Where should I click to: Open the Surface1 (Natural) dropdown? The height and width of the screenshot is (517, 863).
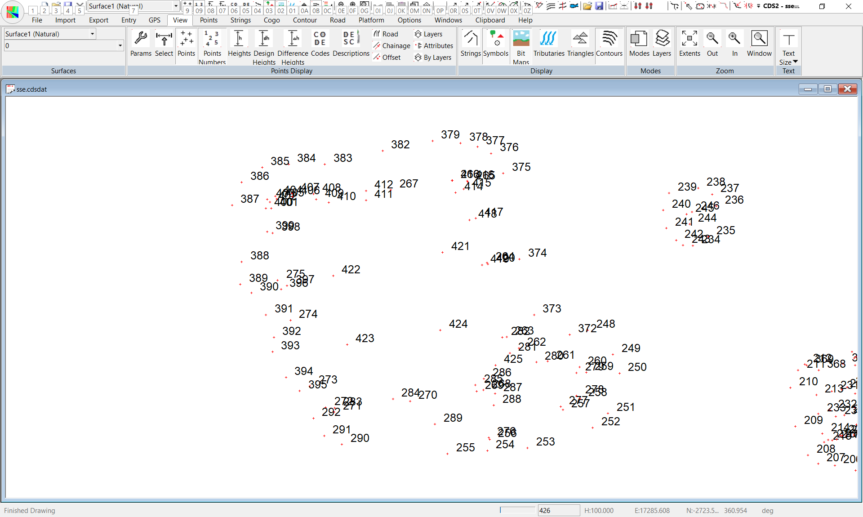[92, 34]
